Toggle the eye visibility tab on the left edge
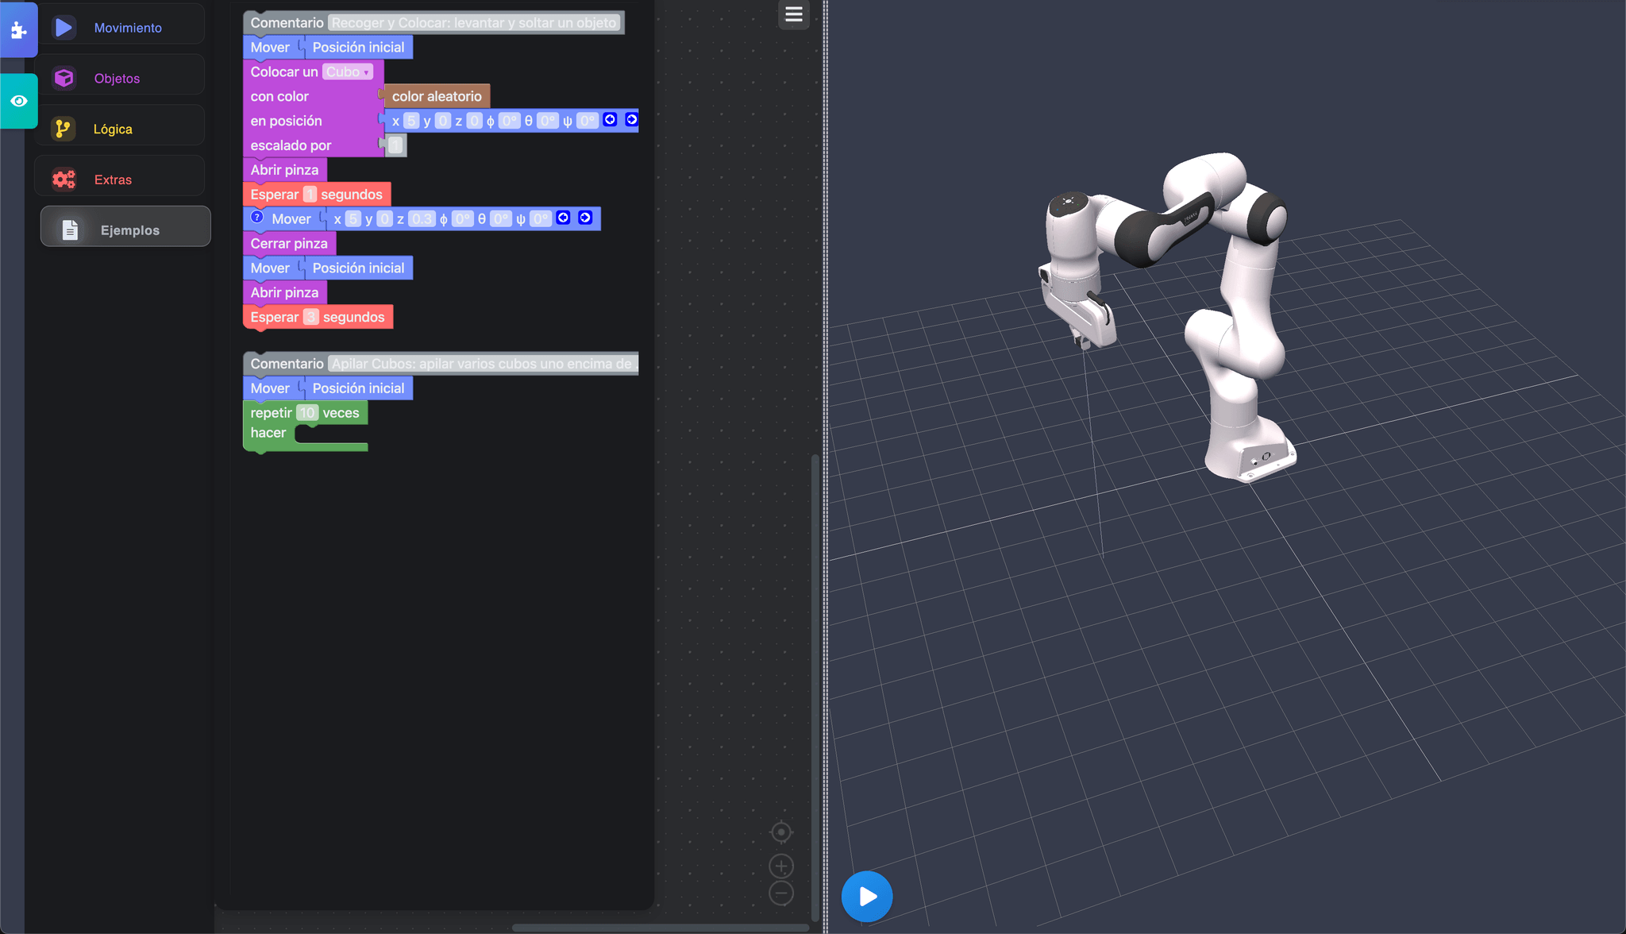 coord(18,101)
